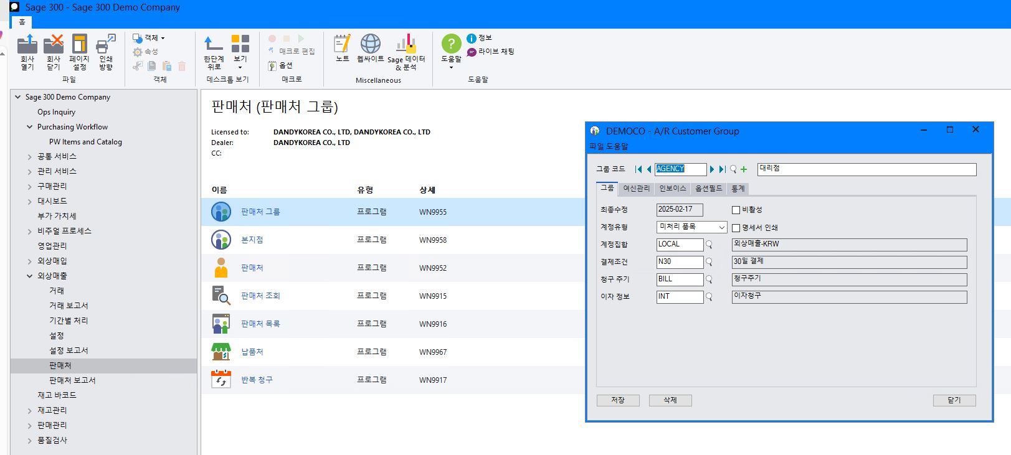Viewport: 1011px width, 455px height.
Task: Open 도움말 menu in Customer Group window
Action: click(617, 146)
